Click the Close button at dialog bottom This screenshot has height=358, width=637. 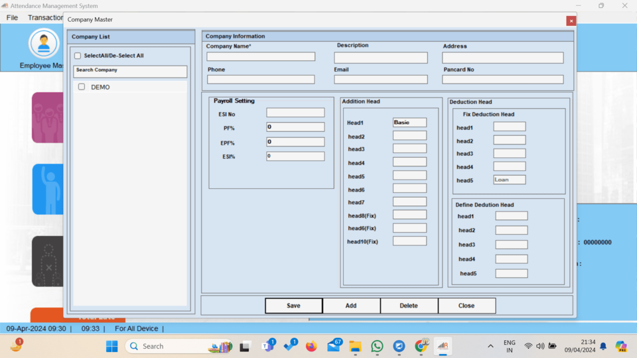pyautogui.click(x=466, y=306)
